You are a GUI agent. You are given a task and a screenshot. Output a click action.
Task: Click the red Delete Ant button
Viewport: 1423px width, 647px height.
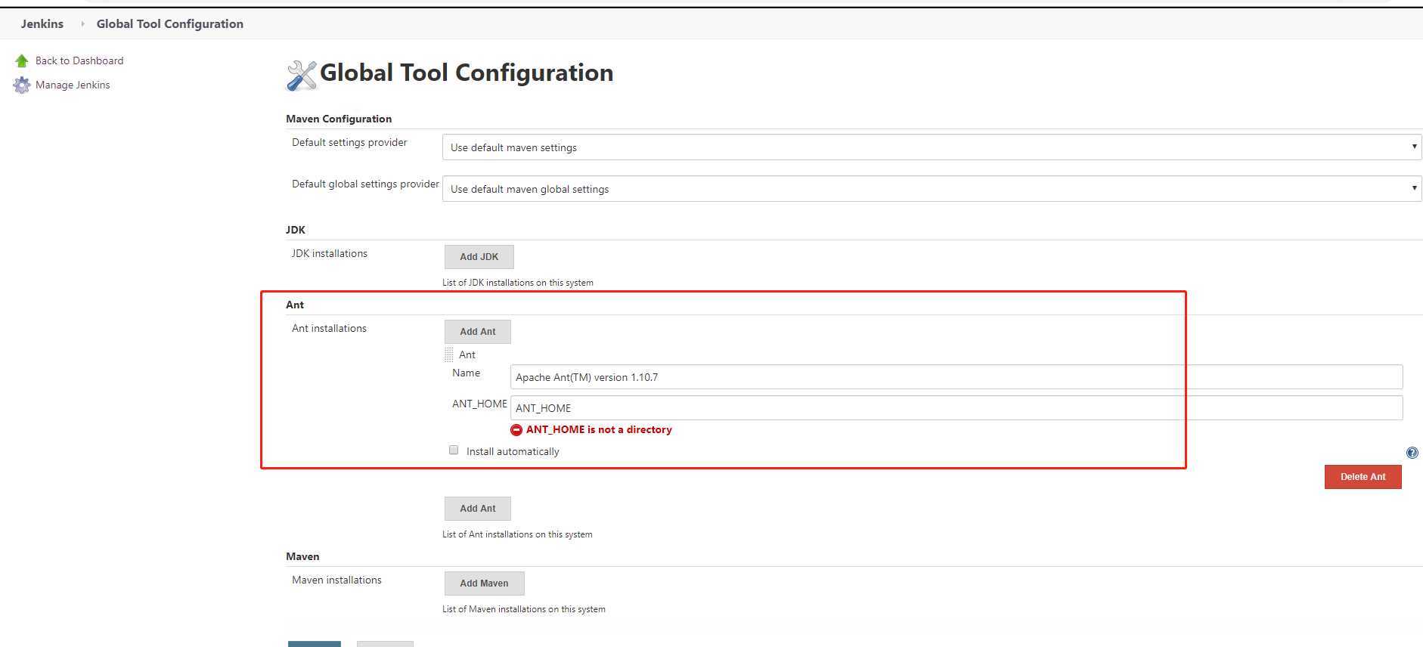coord(1363,477)
